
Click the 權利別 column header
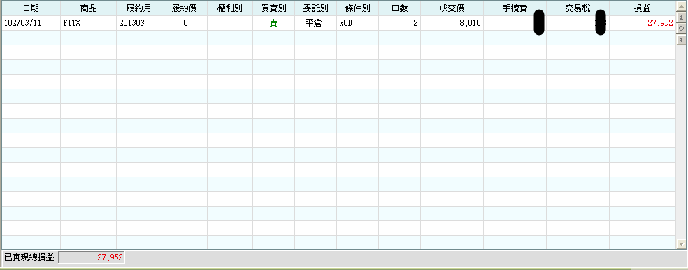[x=230, y=8]
